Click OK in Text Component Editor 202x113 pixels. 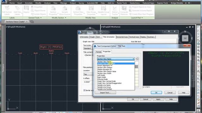tap(156, 93)
